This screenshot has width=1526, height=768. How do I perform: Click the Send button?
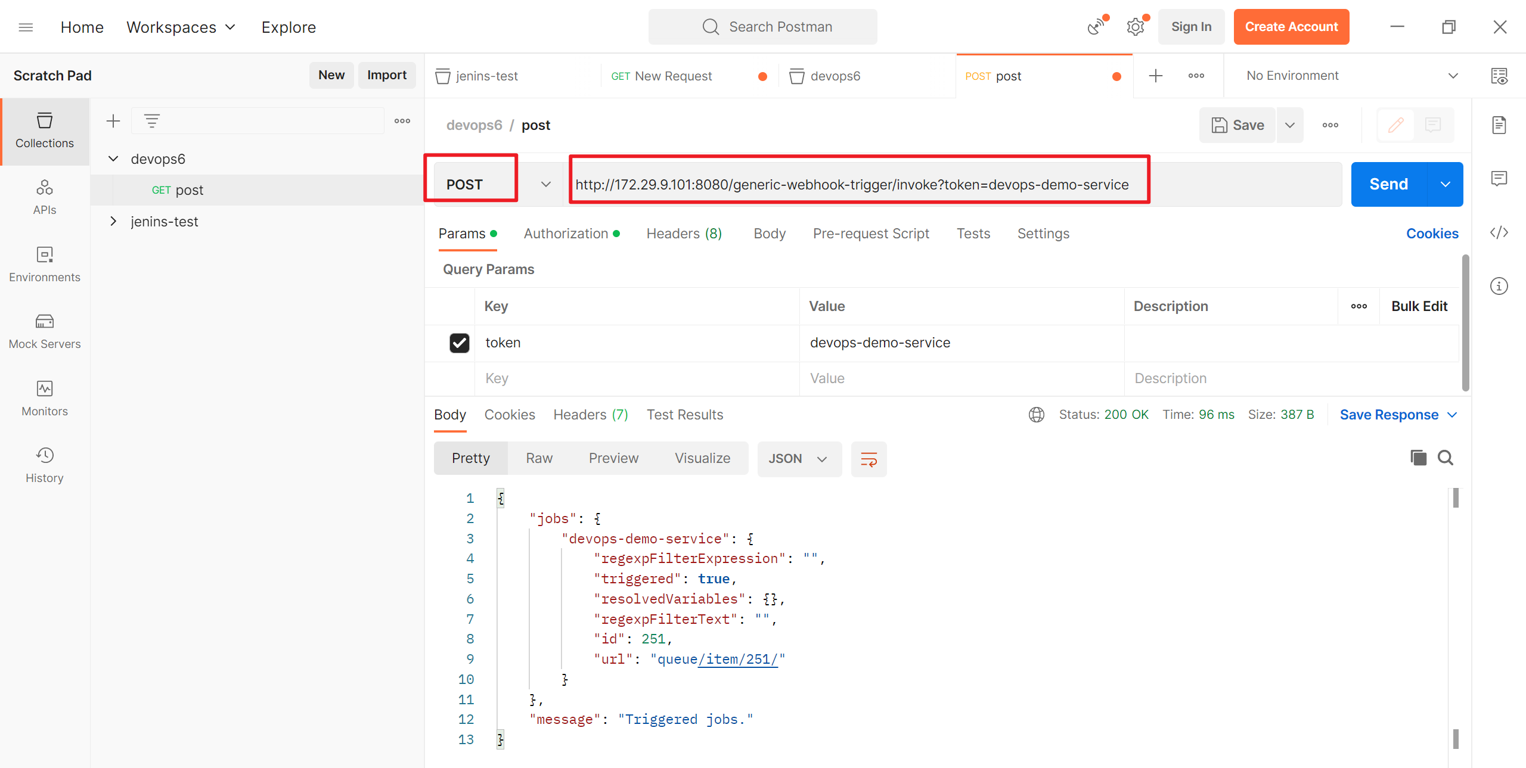click(x=1389, y=185)
